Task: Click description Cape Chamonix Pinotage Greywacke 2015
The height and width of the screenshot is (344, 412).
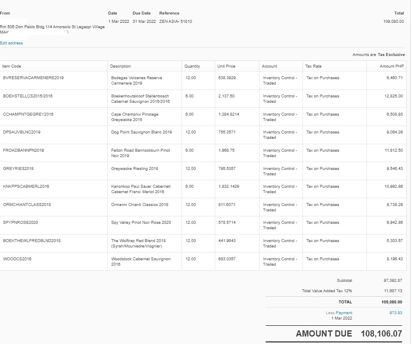Action: [x=135, y=117]
